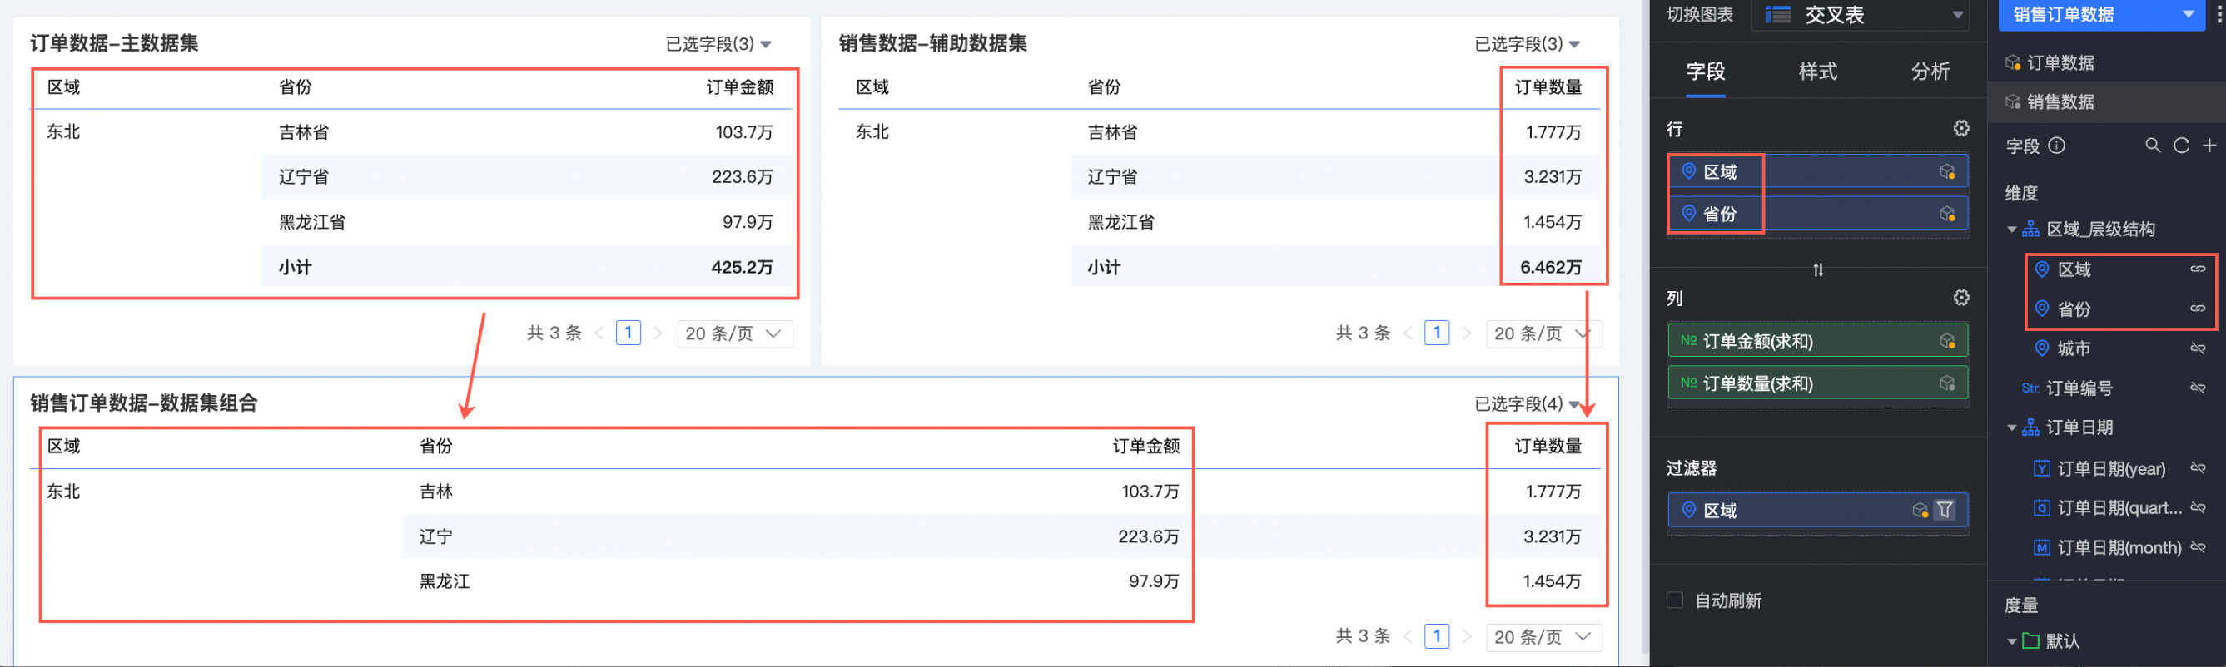The width and height of the screenshot is (2226, 667).
Task: Select the 订单数据 dataset entry
Action: pyautogui.click(x=2060, y=63)
